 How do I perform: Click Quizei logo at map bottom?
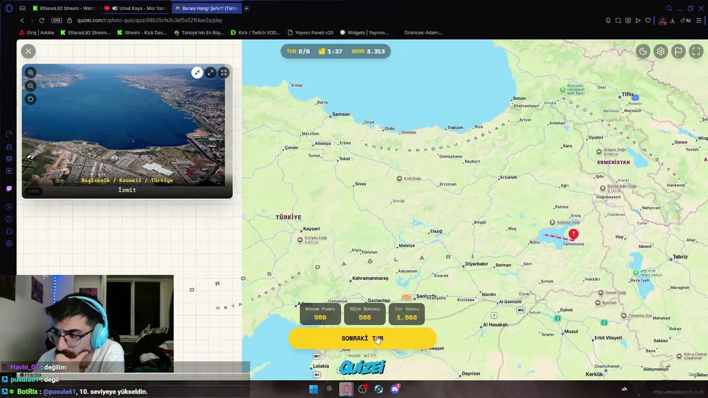click(362, 367)
